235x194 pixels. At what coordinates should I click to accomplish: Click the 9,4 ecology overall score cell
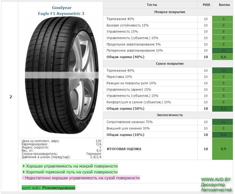(x=223, y=135)
